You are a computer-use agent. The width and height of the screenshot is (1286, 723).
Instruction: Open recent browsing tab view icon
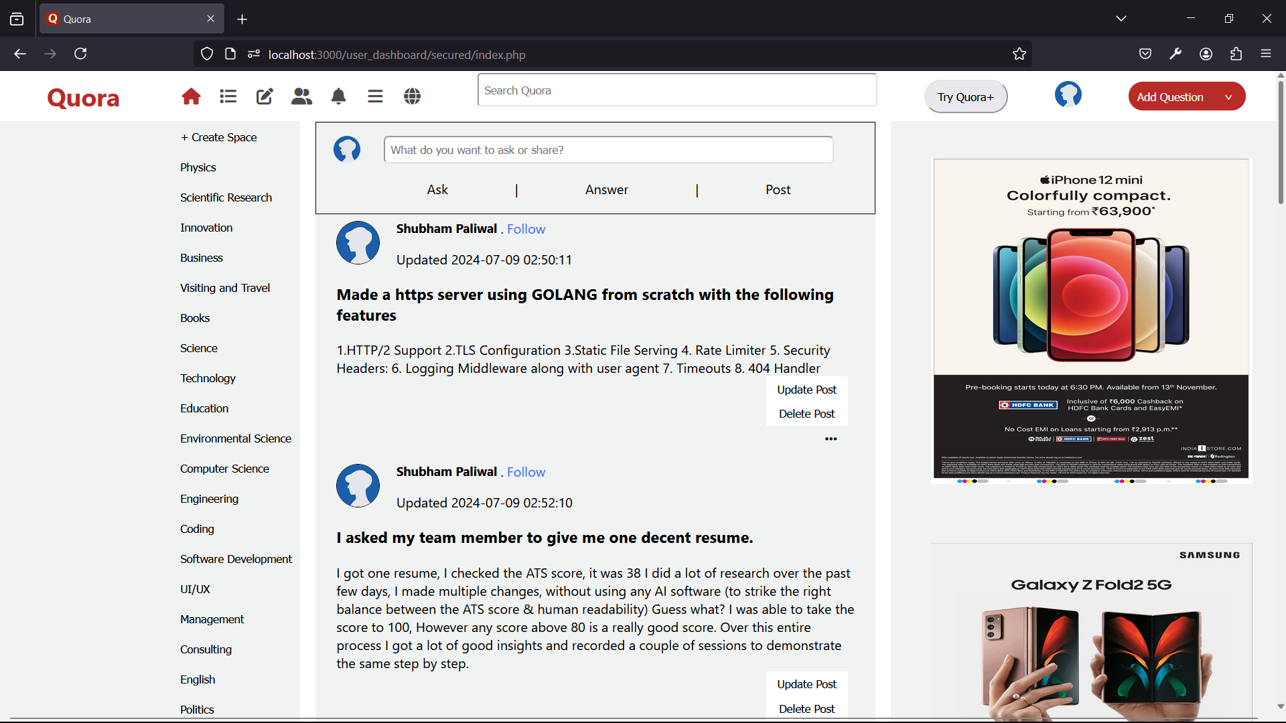tap(17, 19)
